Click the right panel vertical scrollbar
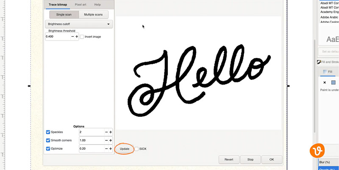The height and width of the screenshot is (170, 339). [x=315, y=86]
